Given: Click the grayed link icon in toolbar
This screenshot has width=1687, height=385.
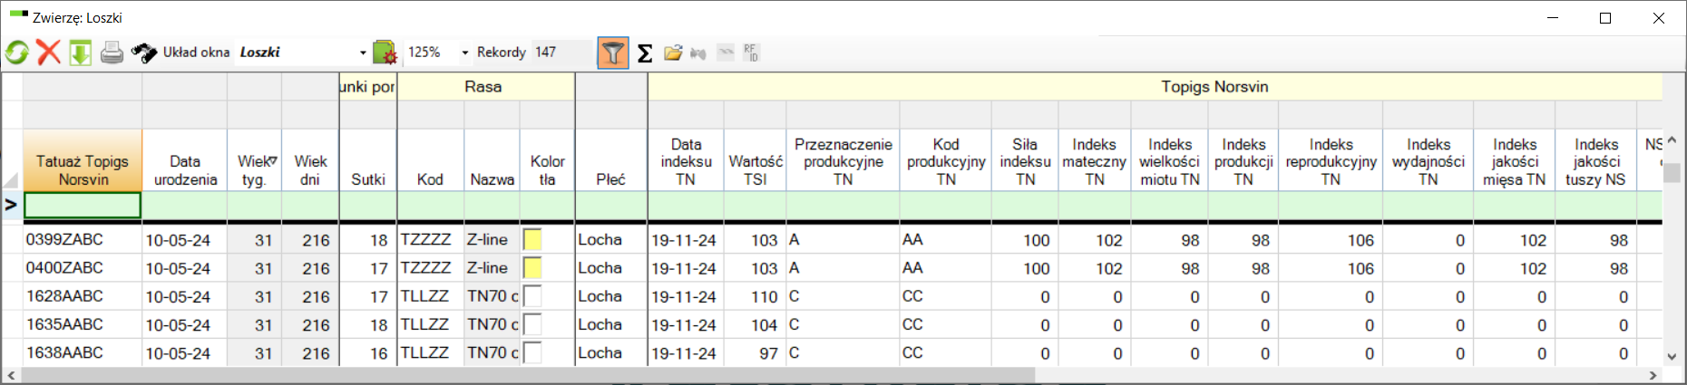Looking at the screenshot, I should pyautogui.click(x=726, y=53).
